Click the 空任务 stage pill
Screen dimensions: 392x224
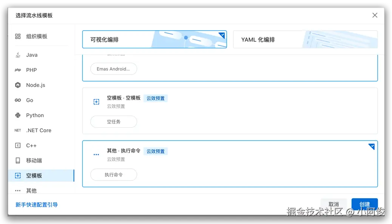click(114, 122)
